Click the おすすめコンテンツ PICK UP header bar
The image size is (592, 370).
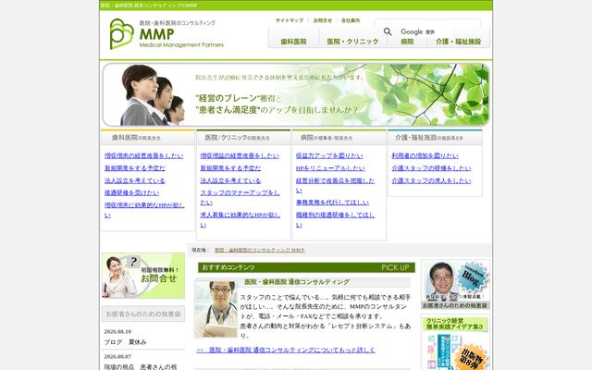tap(306, 267)
